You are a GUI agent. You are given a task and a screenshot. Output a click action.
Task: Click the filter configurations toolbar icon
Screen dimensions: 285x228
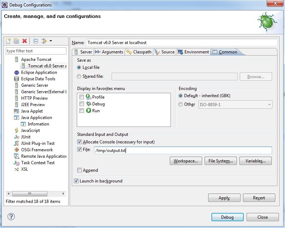(44, 41)
